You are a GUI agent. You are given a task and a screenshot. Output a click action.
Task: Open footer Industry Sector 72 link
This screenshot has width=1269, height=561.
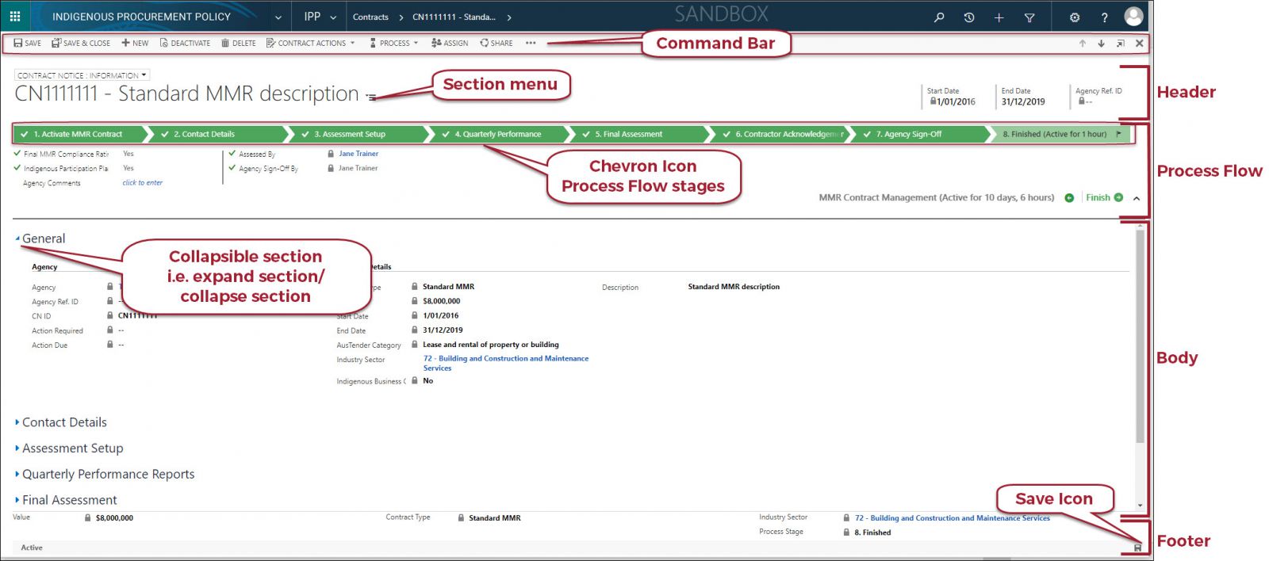[953, 518]
